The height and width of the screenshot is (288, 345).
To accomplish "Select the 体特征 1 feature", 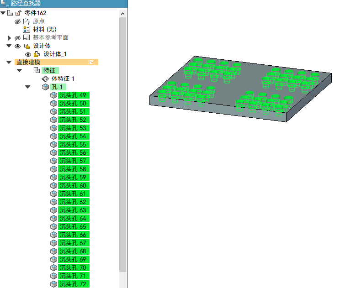I will point(63,79).
